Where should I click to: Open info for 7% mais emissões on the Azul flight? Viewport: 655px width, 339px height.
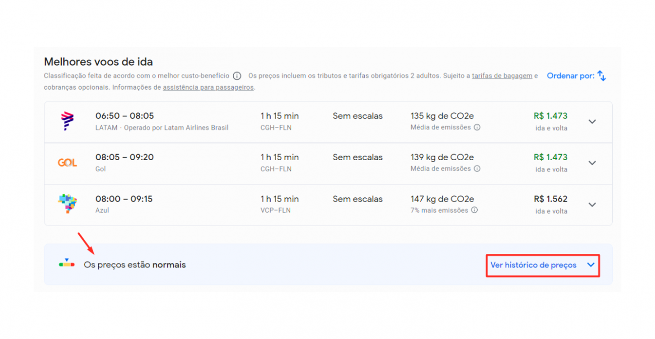(474, 211)
